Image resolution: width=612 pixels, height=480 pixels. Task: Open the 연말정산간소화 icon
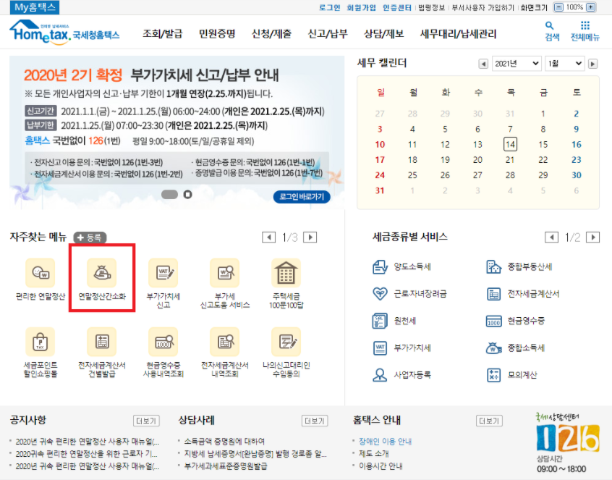(102, 273)
